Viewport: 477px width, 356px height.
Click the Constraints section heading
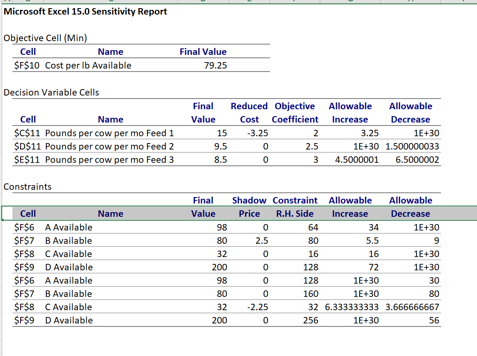pos(27,187)
